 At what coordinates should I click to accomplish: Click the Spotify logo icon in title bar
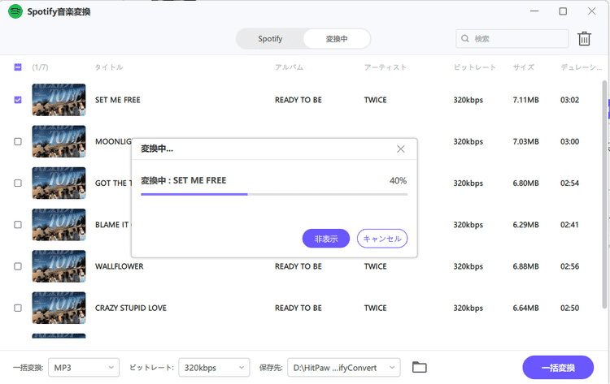pyautogui.click(x=15, y=11)
